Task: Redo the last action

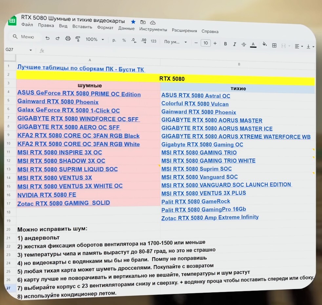Action: (x=58, y=38)
